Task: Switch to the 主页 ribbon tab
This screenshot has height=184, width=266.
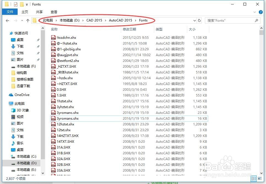Action: (x=25, y=12)
